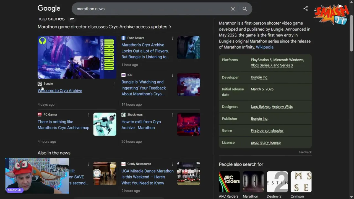Click the PC Gamer source favicon
The image size is (354, 199).
[x=40, y=114]
